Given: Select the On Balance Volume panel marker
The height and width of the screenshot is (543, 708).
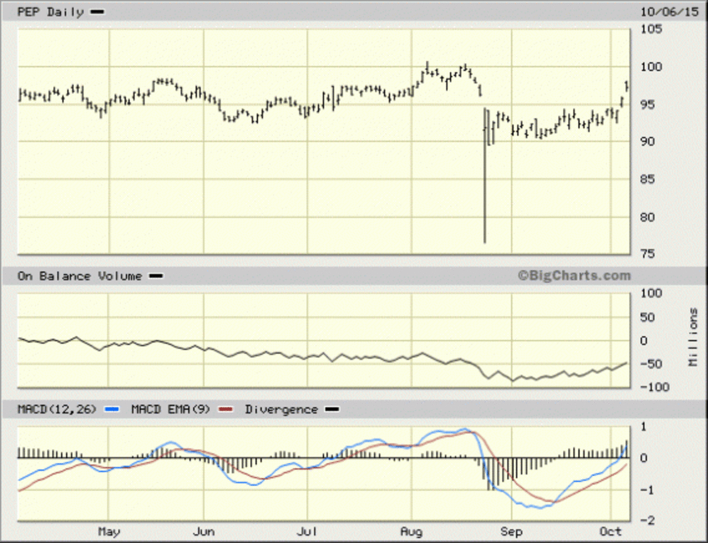Looking at the screenshot, I should (156, 275).
